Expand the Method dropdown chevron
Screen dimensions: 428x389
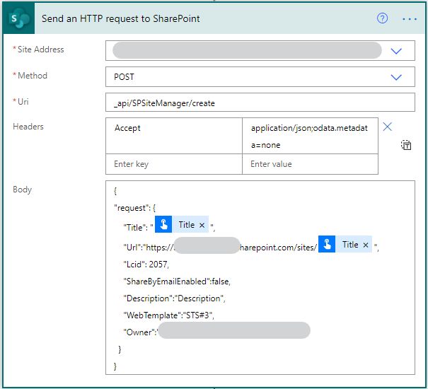pyautogui.click(x=396, y=77)
